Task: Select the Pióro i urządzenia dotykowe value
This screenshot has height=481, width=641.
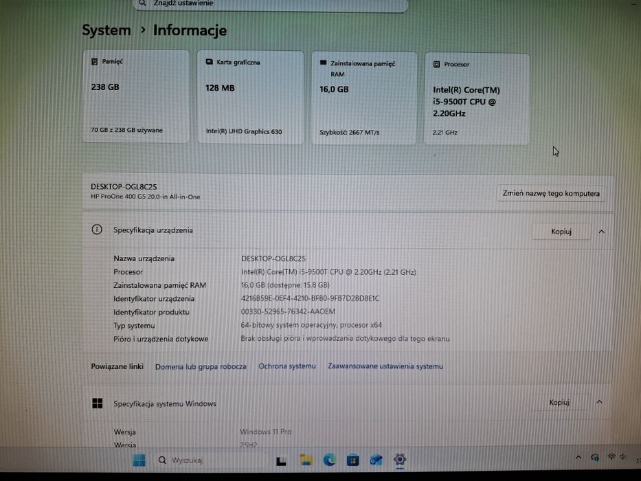Action: click(345, 338)
